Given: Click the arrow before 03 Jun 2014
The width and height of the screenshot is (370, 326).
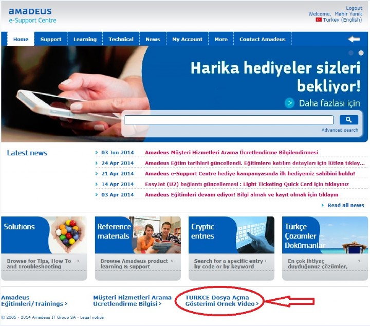Looking at the screenshot, I should point(97,153).
